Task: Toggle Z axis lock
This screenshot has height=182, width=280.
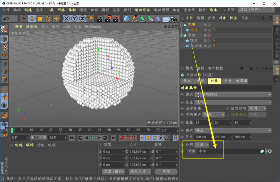Action: 82,19
